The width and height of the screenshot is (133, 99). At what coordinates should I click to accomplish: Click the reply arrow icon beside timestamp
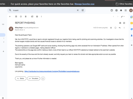(x=120, y=28)
